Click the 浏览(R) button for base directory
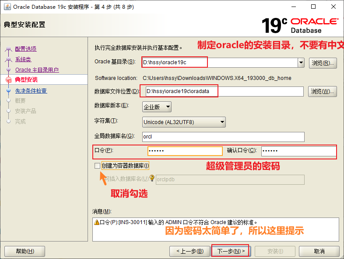 [323, 63]
